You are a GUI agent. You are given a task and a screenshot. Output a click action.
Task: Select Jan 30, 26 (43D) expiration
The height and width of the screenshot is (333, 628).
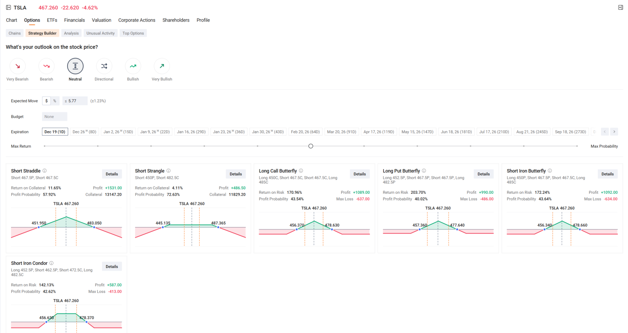click(x=268, y=132)
